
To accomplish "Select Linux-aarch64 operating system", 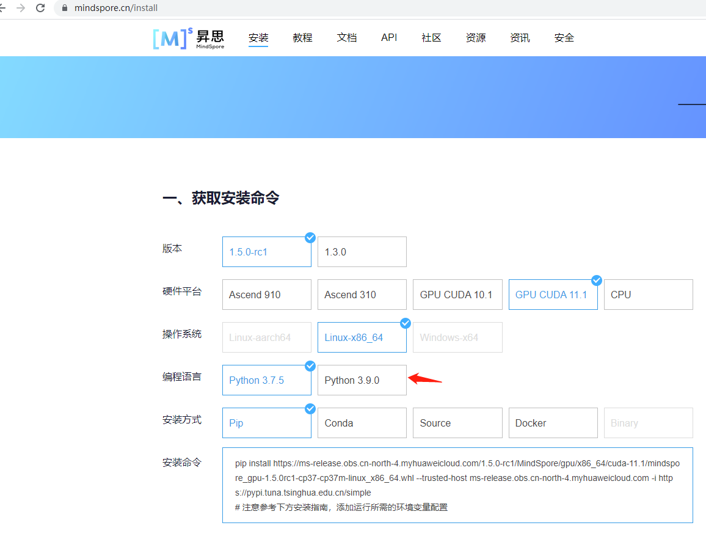I will 266,337.
